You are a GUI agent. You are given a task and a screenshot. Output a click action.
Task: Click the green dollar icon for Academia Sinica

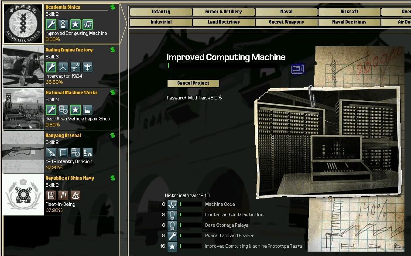click(x=113, y=7)
